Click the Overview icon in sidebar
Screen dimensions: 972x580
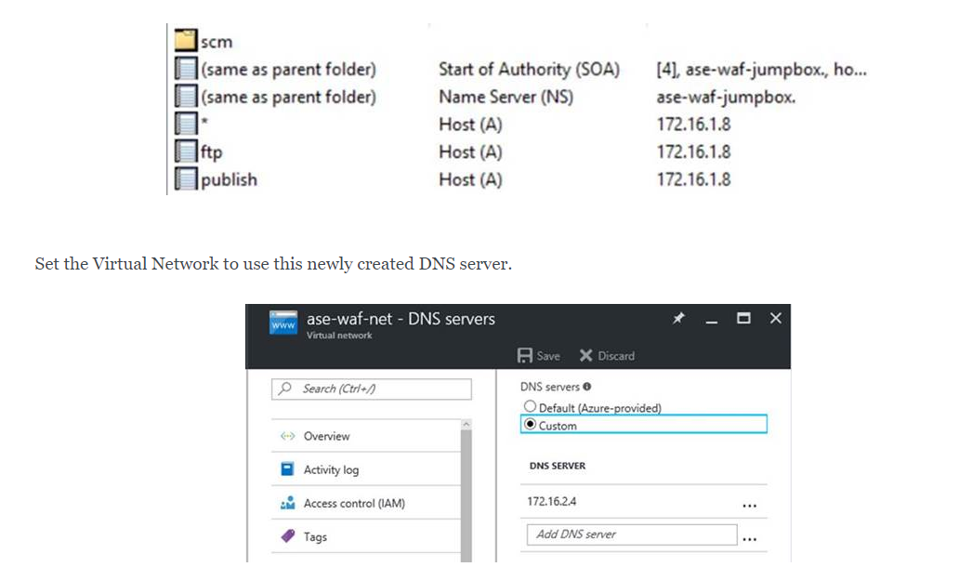tap(288, 436)
